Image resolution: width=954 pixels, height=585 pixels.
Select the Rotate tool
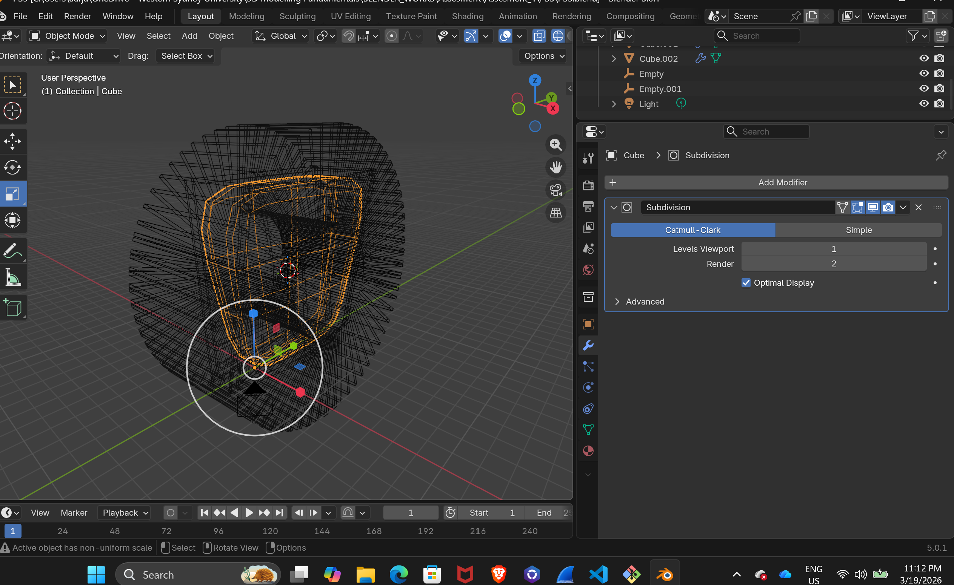12,167
